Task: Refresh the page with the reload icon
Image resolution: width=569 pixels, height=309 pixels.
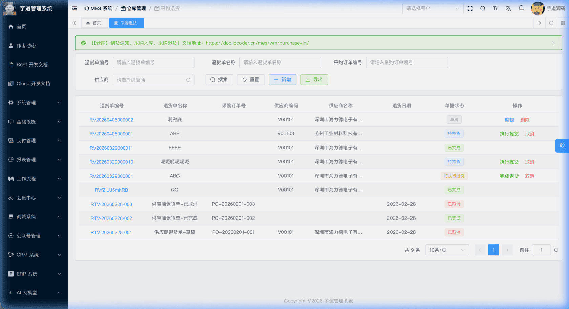Action: (x=551, y=23)
